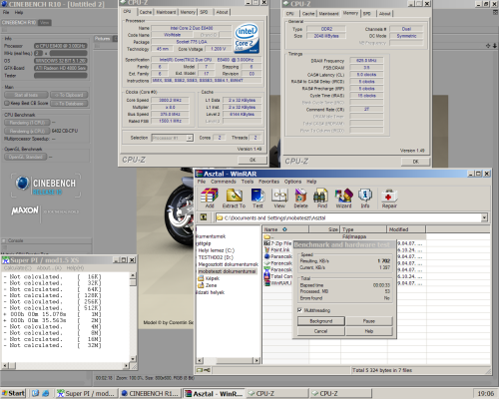Click the parent folder '..' row icon
The height and width of the screenshot is (399, 499).
pos(266,236)
